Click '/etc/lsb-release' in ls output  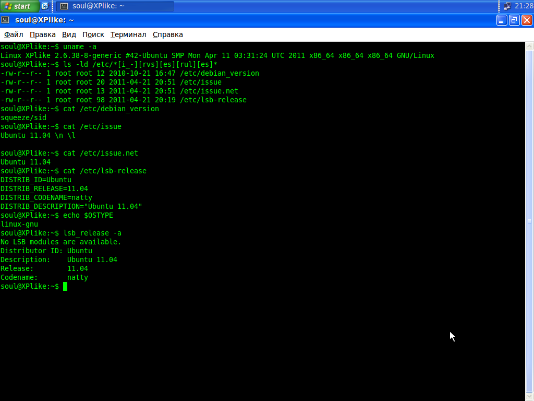pyautogui.click(x=213, y=100)
